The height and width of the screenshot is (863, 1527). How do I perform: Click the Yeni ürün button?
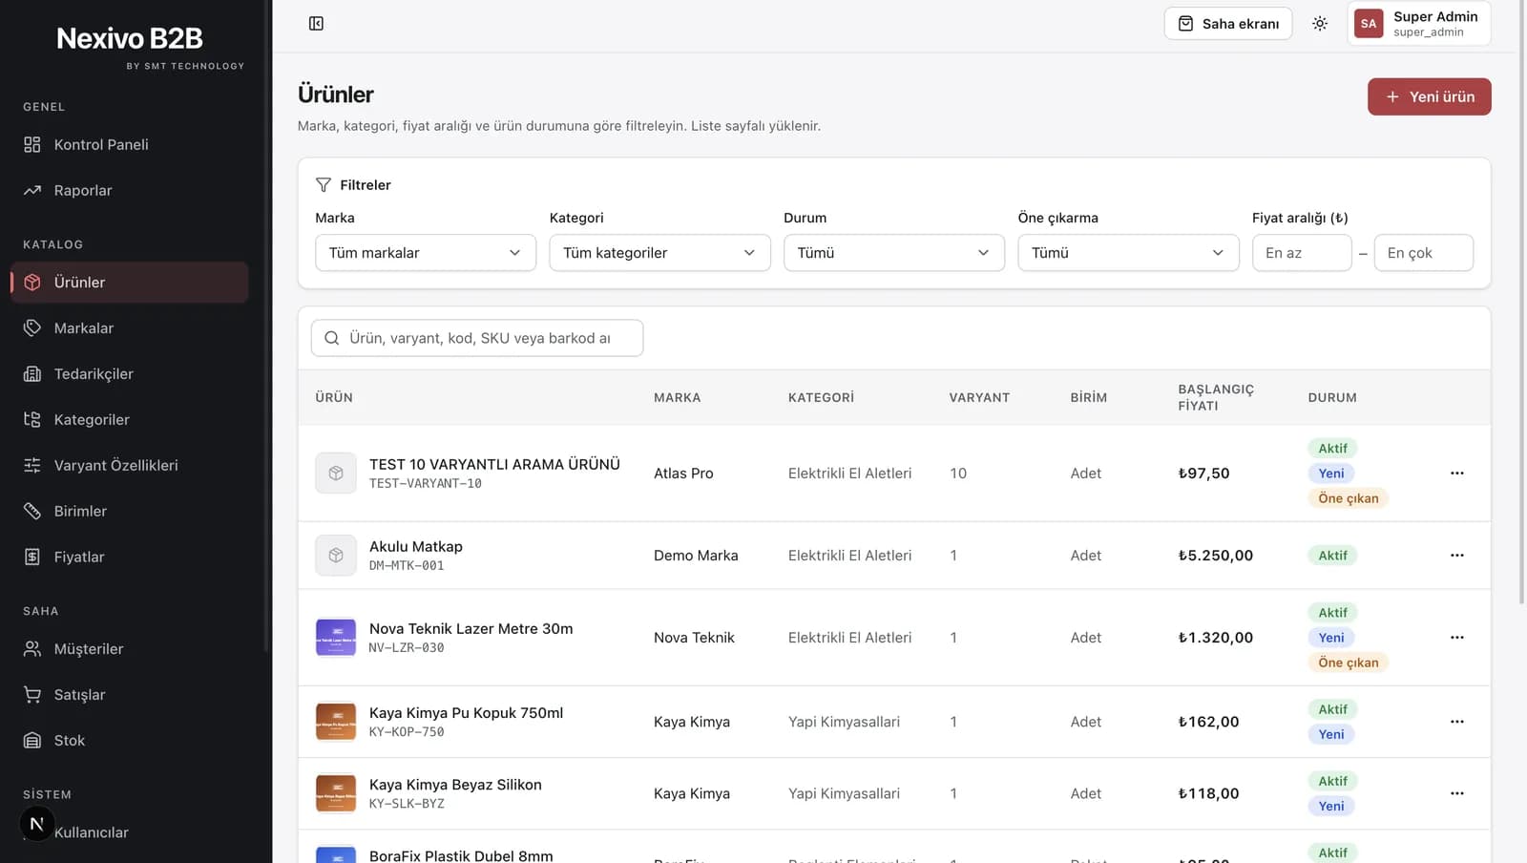[1429, 96]
